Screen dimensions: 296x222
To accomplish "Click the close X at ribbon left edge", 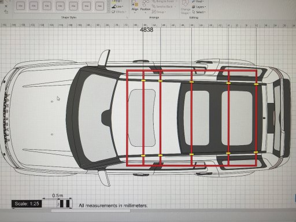I will (x=6, y=6).
